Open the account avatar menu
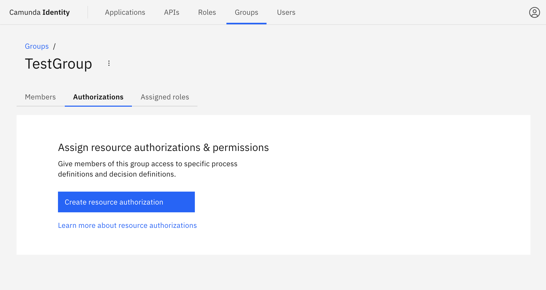This screenshot has width=546, height=290. tap(534, 12)
